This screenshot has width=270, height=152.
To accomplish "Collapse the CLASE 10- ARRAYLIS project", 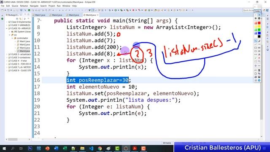I will pos(7,28).
